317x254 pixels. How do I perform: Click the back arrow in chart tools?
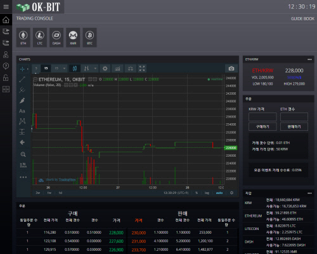click(x=22, y=142)
